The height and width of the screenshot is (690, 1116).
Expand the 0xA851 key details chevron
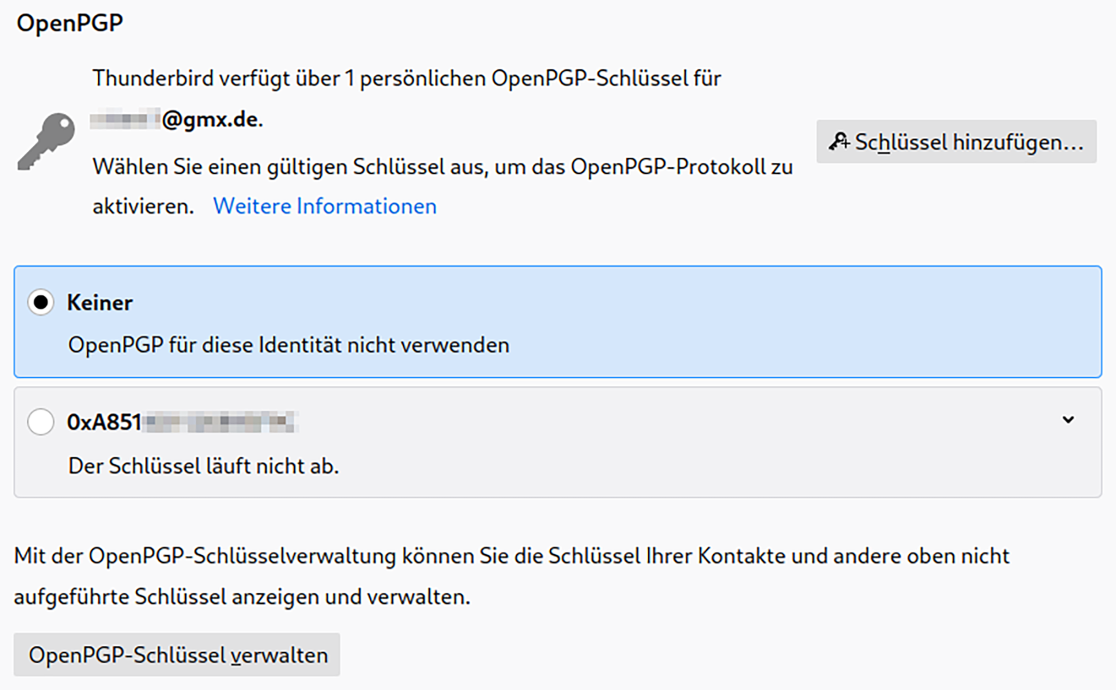click(1068, 420)
